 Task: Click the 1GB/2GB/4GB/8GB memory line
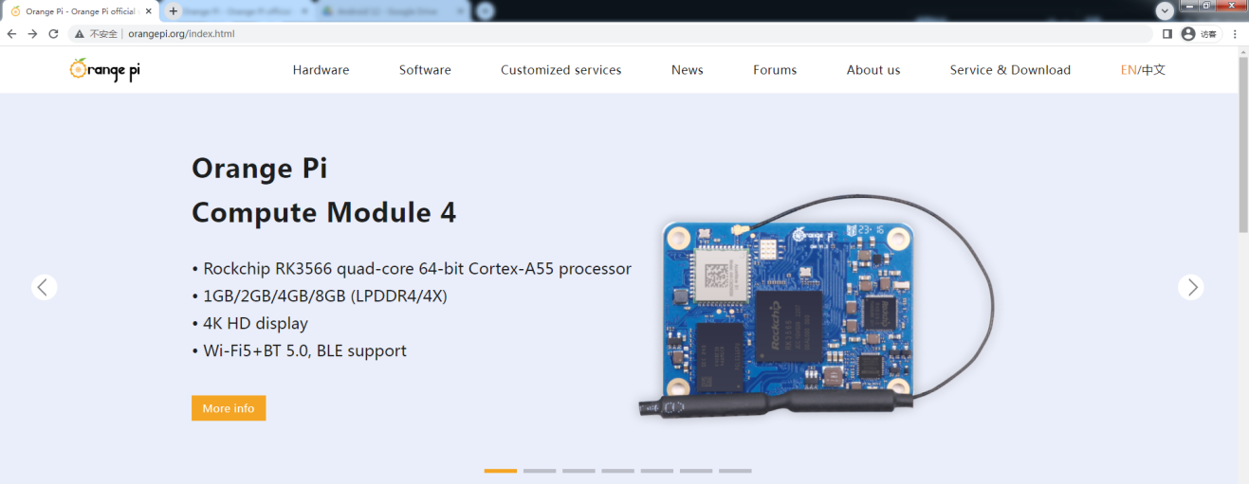pyautogui.click(x=320, y=296)
